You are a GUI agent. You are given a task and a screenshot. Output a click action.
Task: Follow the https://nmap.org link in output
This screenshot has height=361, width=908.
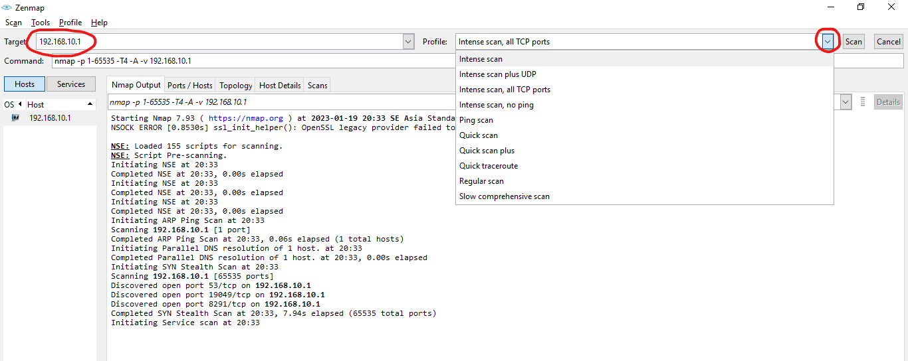point(245,118)
